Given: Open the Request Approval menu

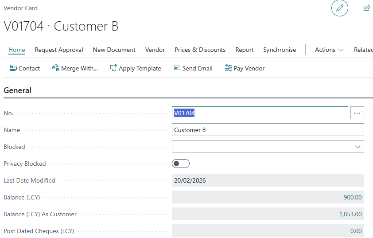Looking at the screenshot, I should [x=59, y=50].
